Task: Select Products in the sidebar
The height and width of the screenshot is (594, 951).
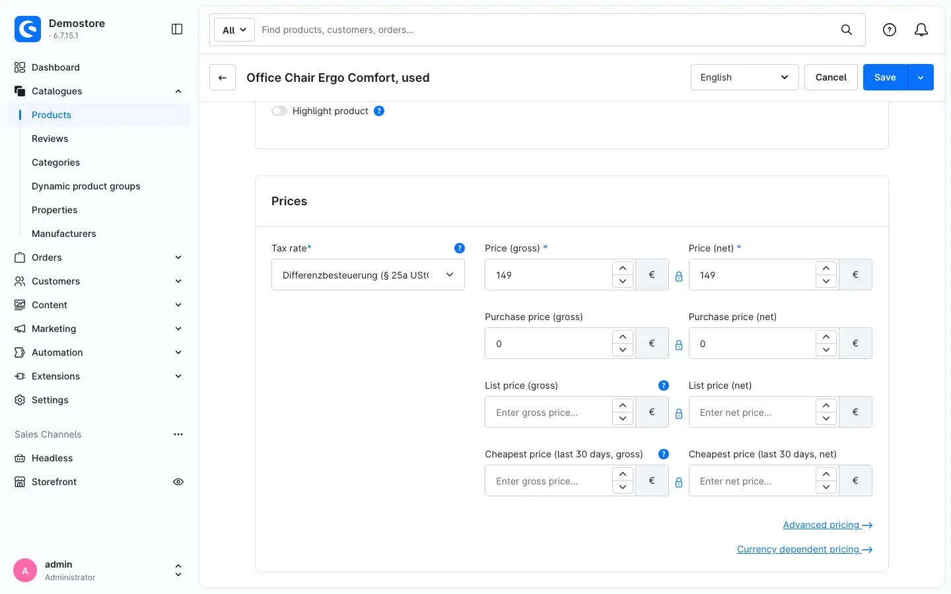Action: click(x=99, y=115)
